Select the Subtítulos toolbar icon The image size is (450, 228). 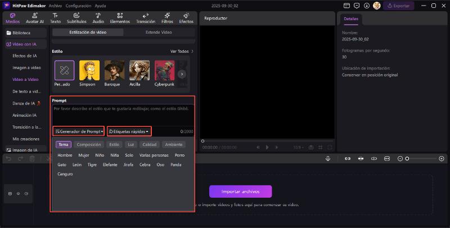click(76, 18)
